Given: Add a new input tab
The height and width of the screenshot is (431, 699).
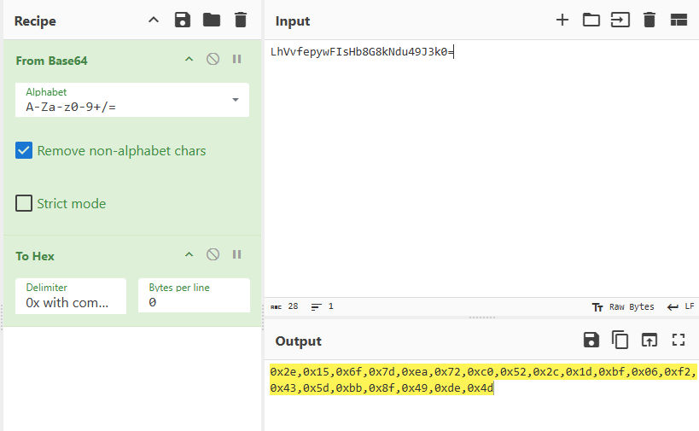Looking at the screenshot, I should [562, 20].
